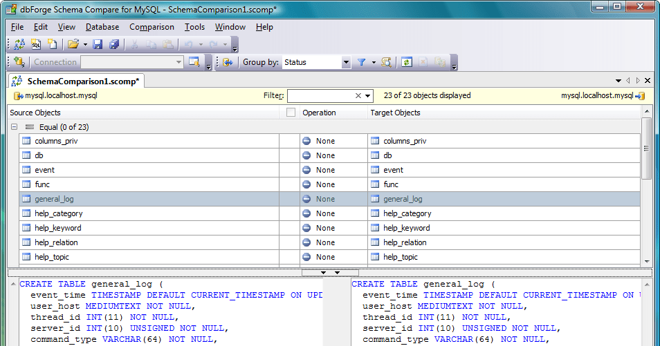Clear the Filter field with the X
Image resolution: width=660 pixels, height=346 pixels.
click(x=358, y=96)
